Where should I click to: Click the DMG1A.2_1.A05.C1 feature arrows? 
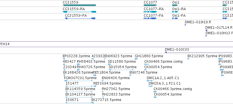[150, 81]
